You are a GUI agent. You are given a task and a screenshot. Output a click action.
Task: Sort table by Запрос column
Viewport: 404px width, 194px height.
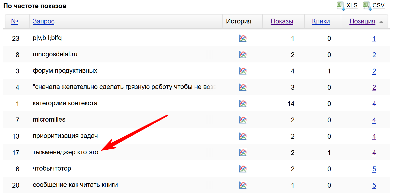point(44,21)
